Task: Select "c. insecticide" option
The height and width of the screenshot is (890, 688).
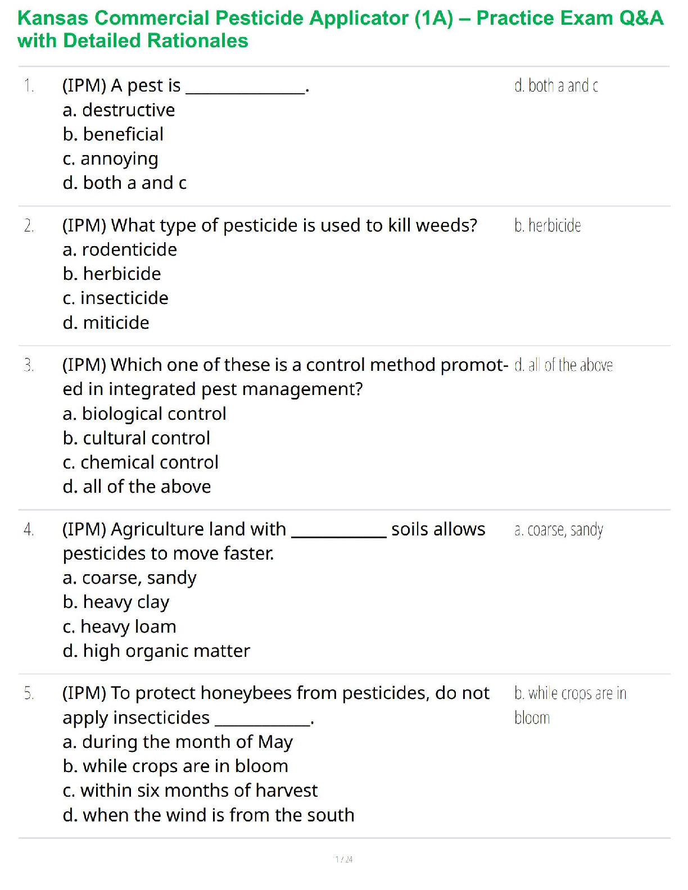Action: (x=115, y=298)
